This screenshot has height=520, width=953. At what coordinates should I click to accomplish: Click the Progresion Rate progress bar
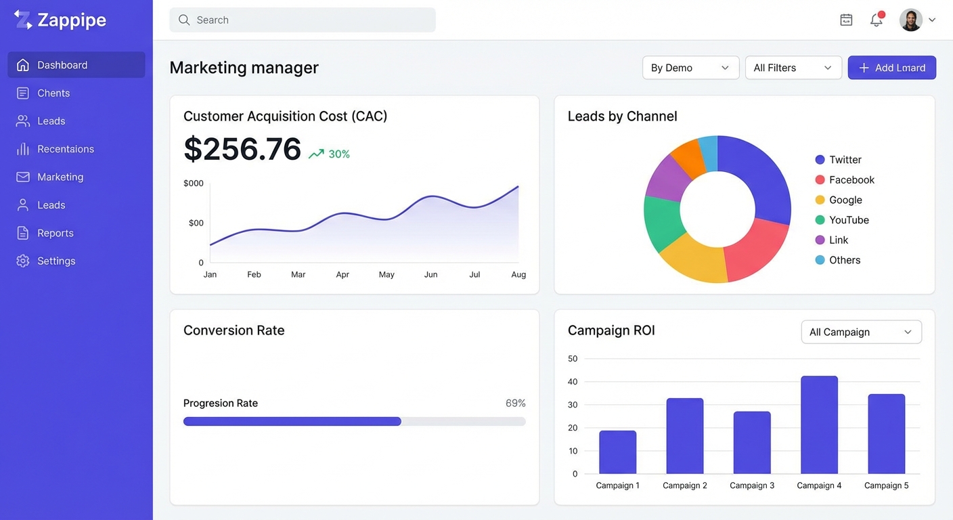(354, 421)
